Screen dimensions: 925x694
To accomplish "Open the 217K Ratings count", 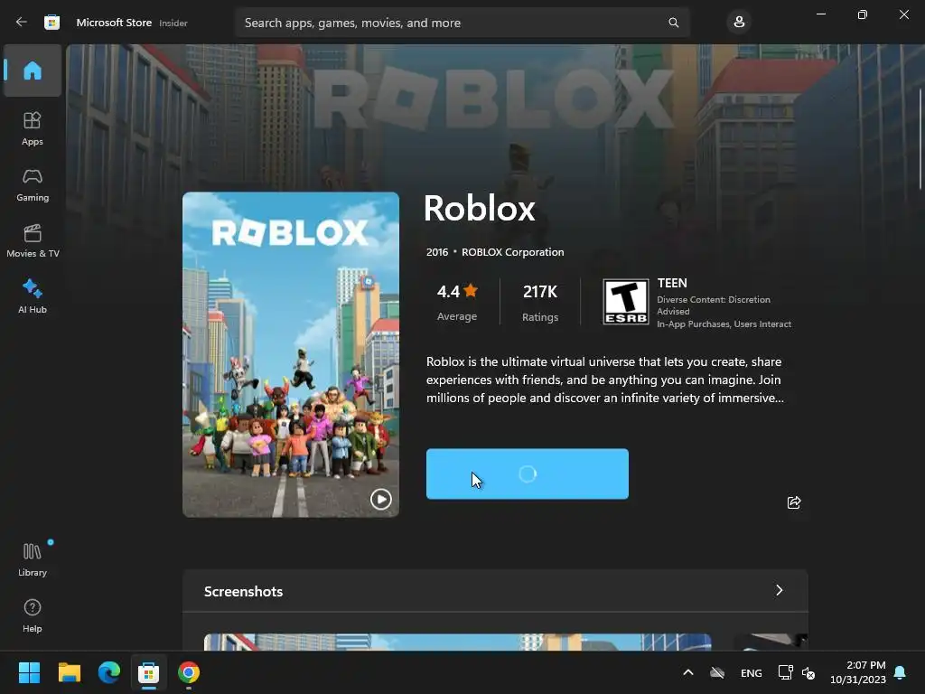I will (540, 303).
